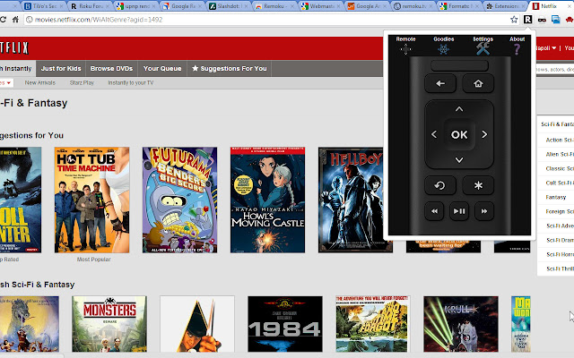
Task: Click the remote's home button
Action: click(478, 83)
